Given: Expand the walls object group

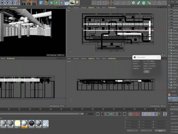Looking at the screenshot, I should click(169, 87).
